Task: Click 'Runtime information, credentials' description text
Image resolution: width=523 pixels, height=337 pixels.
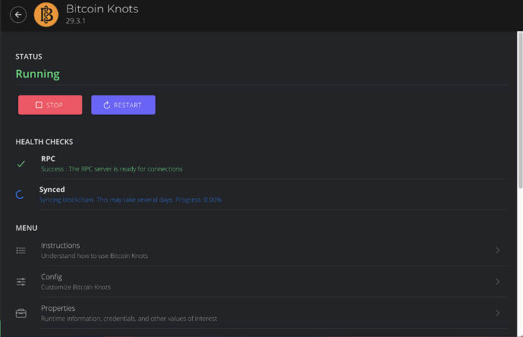Action: (x=129, y=319)
